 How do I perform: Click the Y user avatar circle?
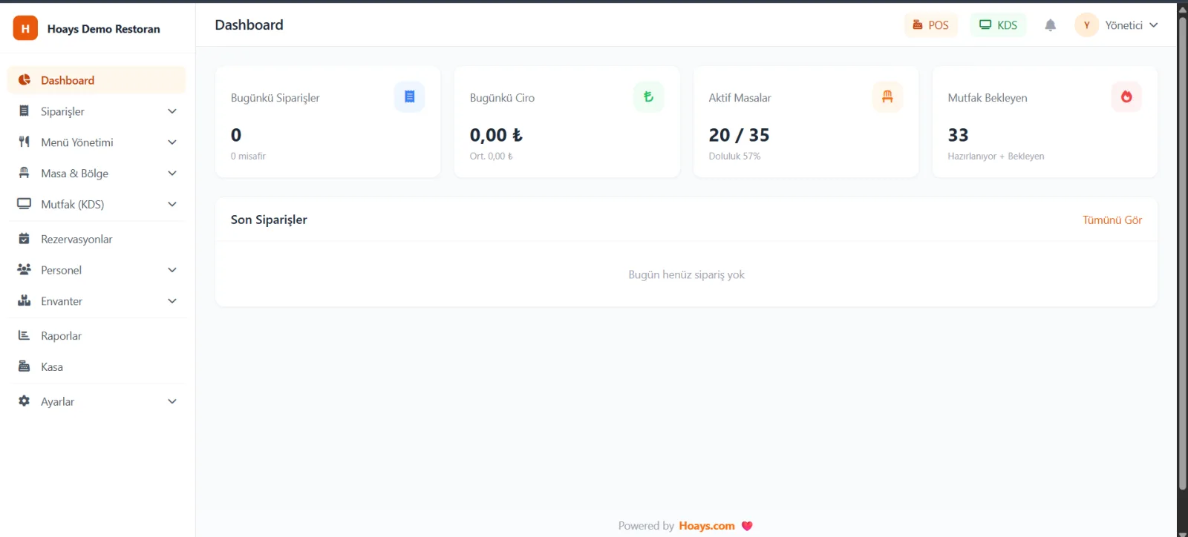point(1086,25)
